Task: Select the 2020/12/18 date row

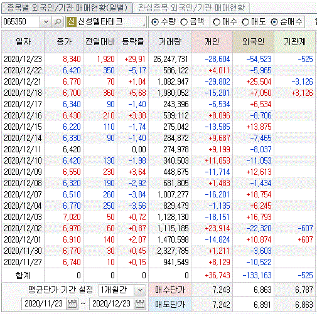Action: (x=158, y=93)
